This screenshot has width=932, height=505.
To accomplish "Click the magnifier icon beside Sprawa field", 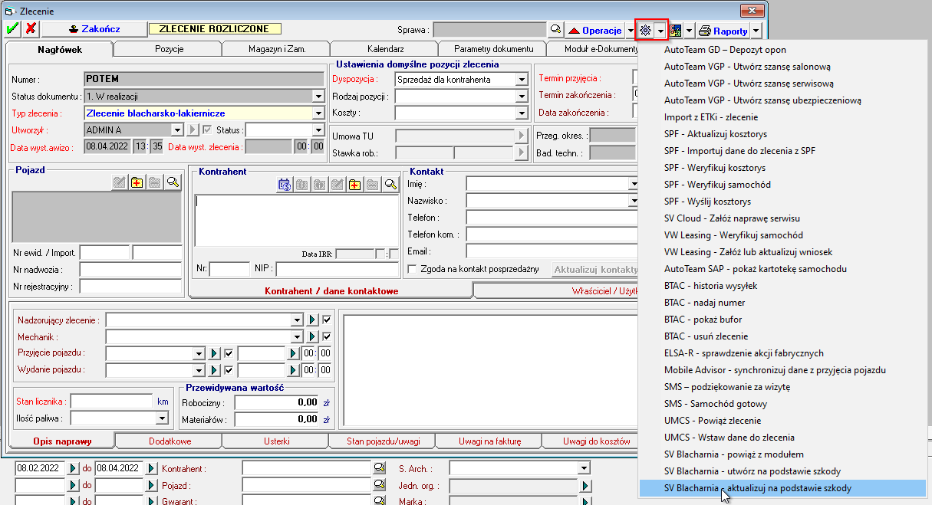I will 555,30.
